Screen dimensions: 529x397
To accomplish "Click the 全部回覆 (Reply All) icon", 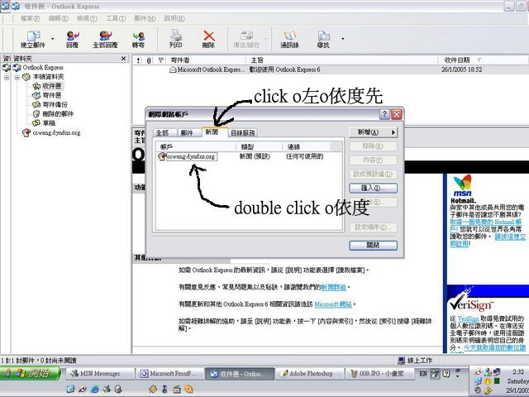I will click(106, 37).
